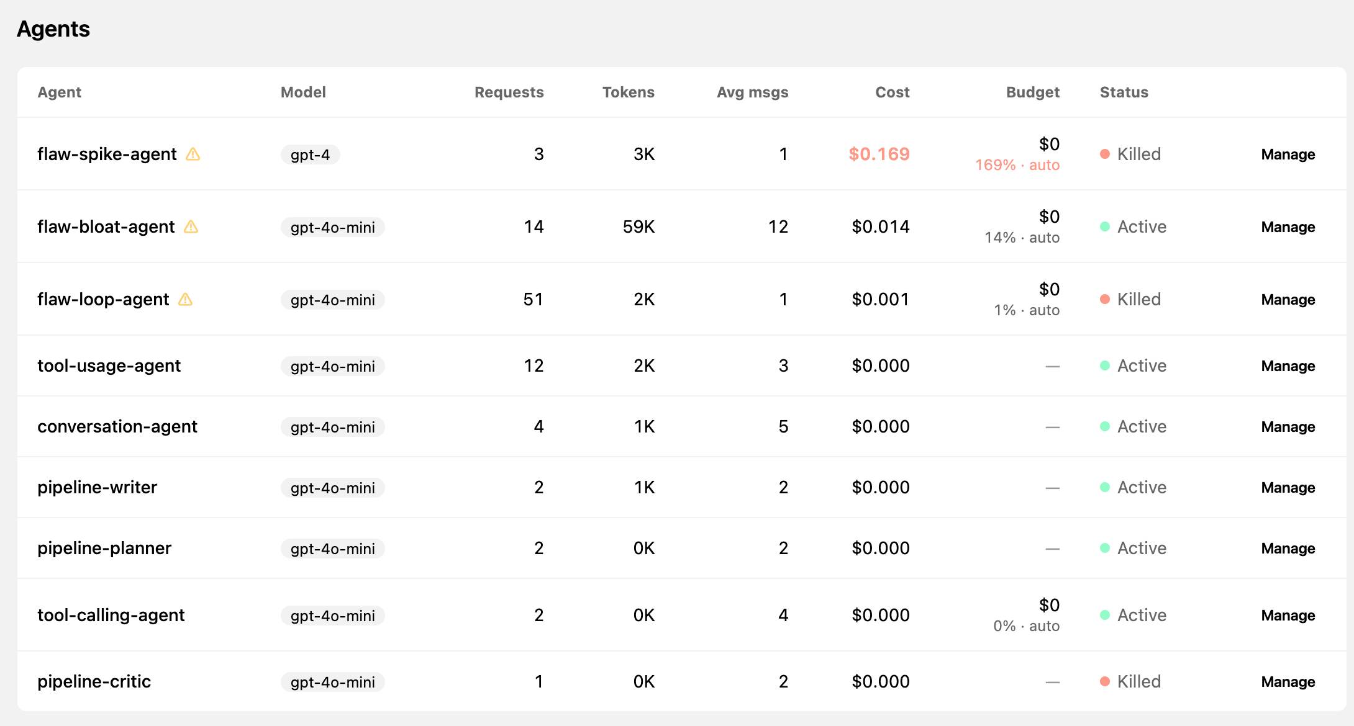Click the 1% · auto budget label
The image size is (1354, 726).
tap(1027, 310)
